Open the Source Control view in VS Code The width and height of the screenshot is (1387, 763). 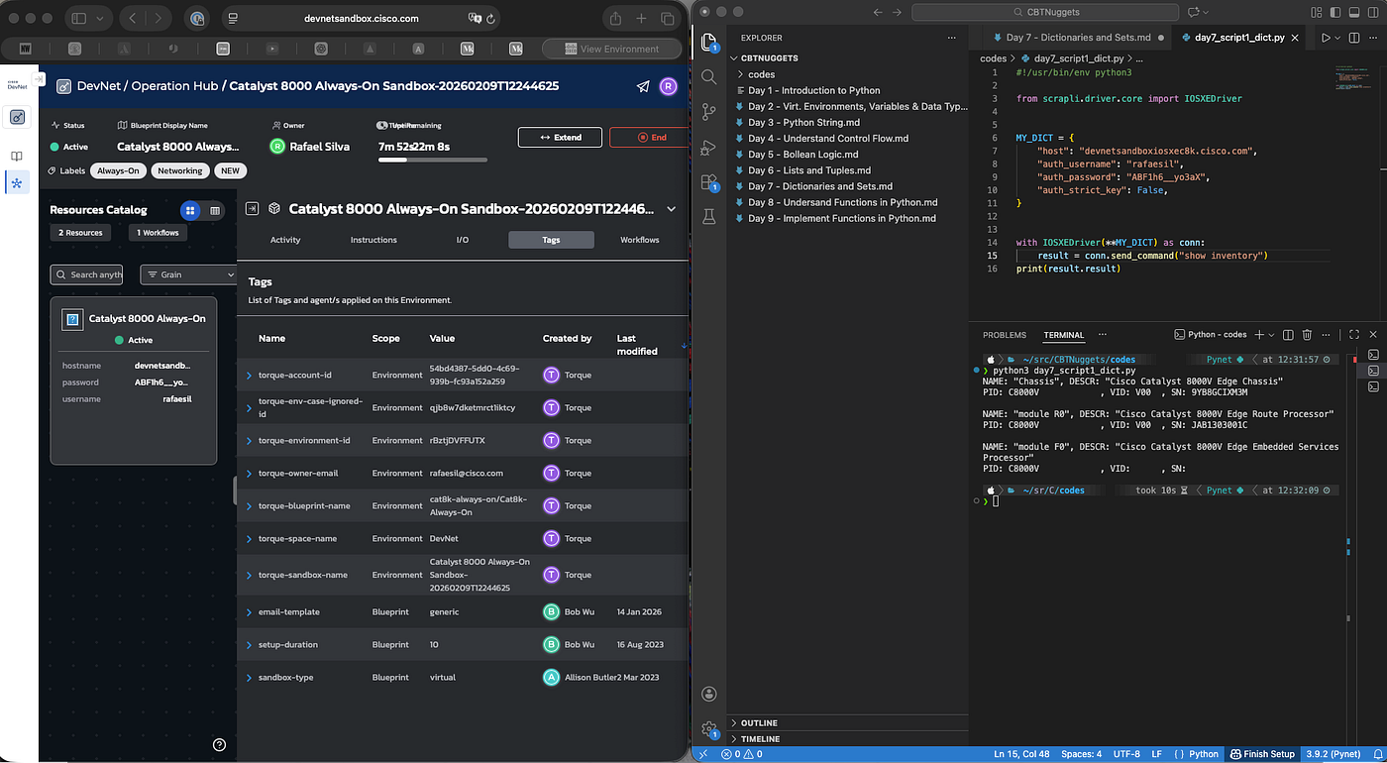click(708, 112)
